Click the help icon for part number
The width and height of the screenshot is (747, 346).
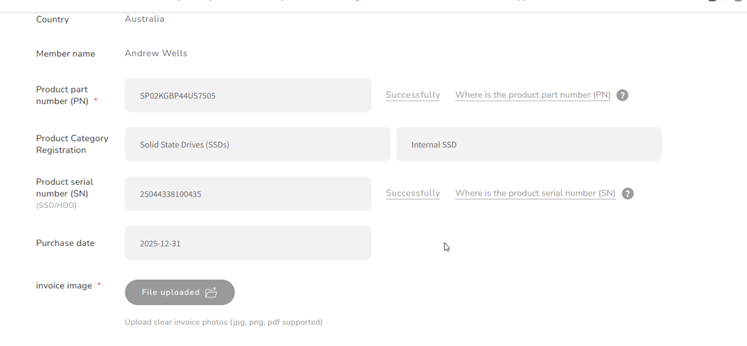pos(622,95)
